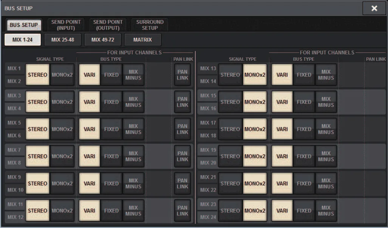Set MIX 13/14 signal type to MONOx2

pyautogui.click(x=255, y=75)
